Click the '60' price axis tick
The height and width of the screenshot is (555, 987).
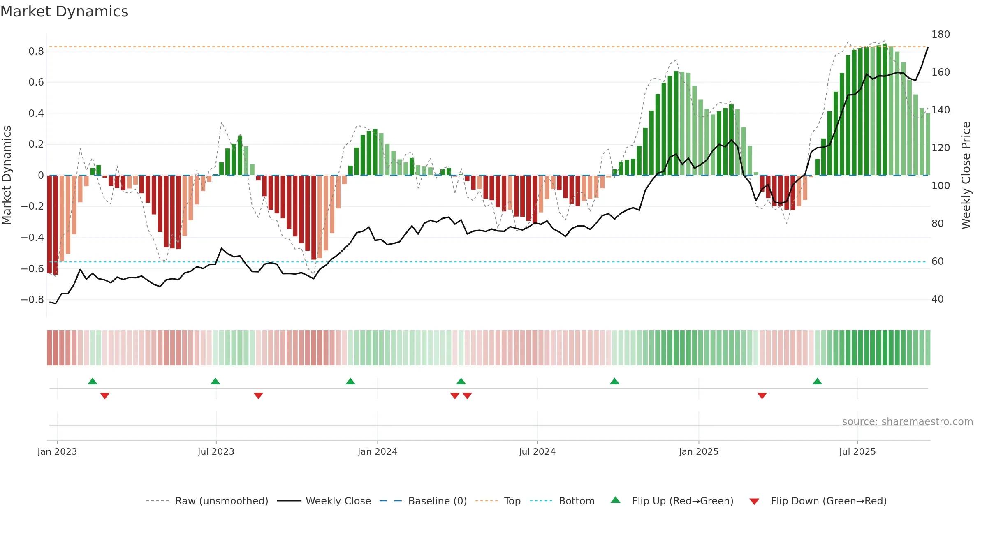tap(938, 261)
